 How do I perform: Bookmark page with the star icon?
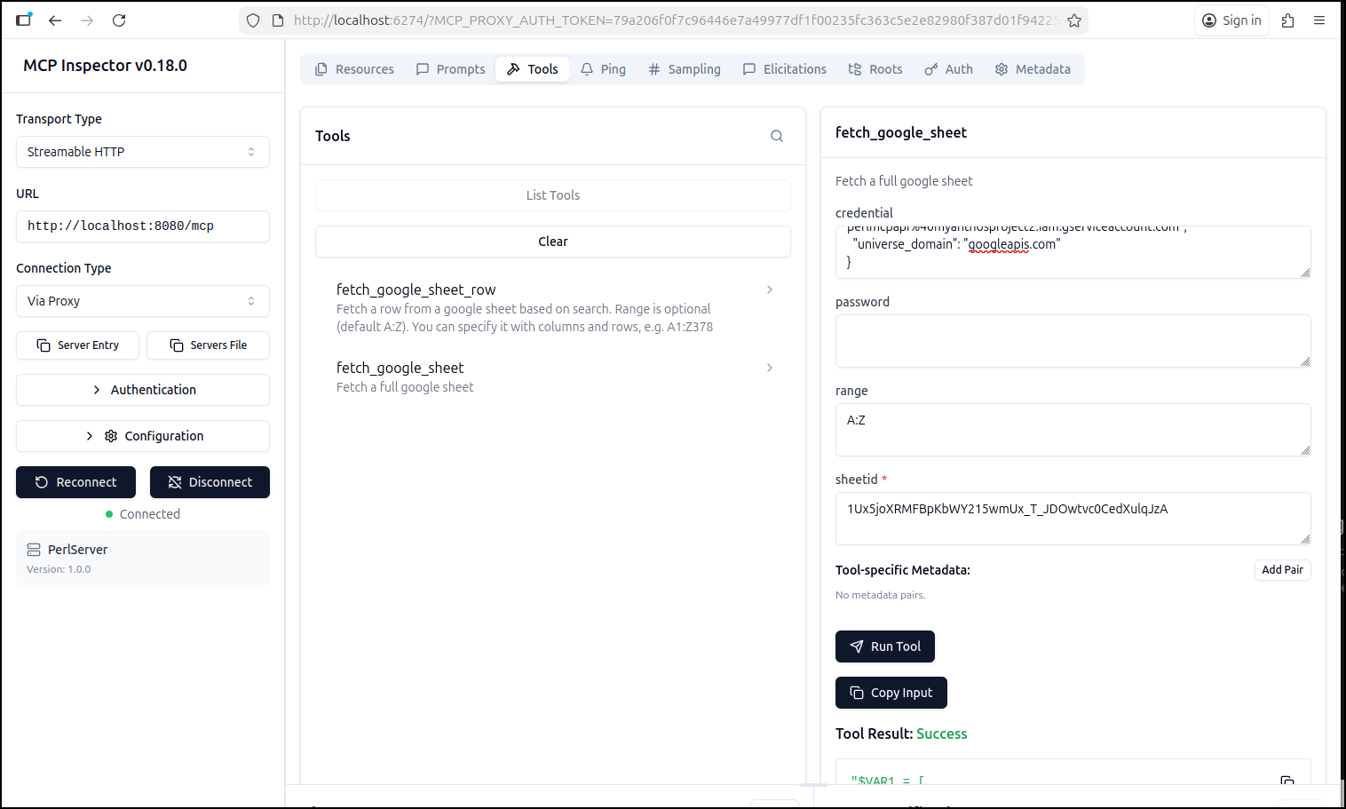click(x=1074, y=20)
